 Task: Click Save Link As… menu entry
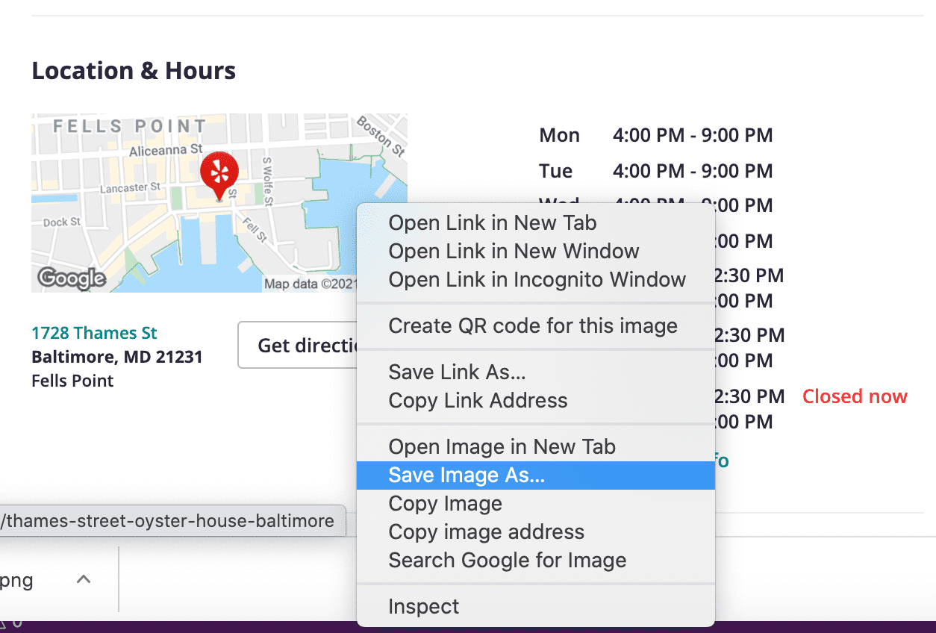(x=457, y=372)
